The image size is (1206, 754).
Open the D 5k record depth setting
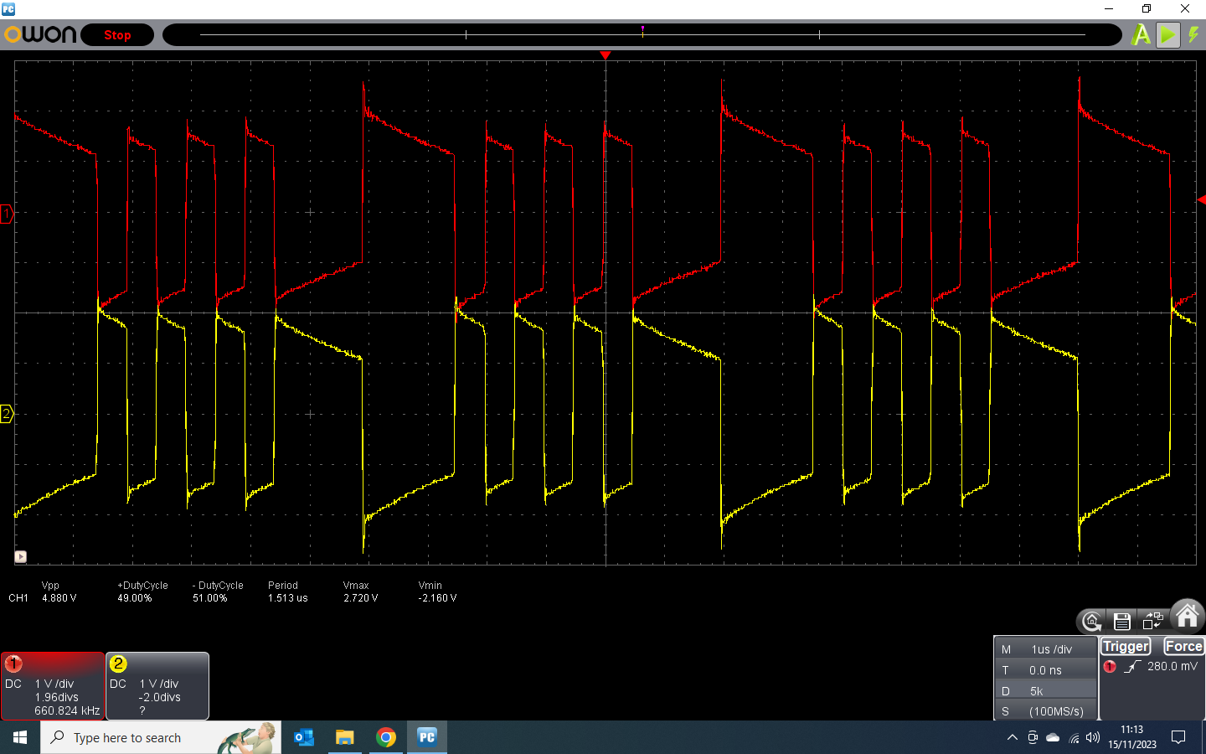(1045, 691)
